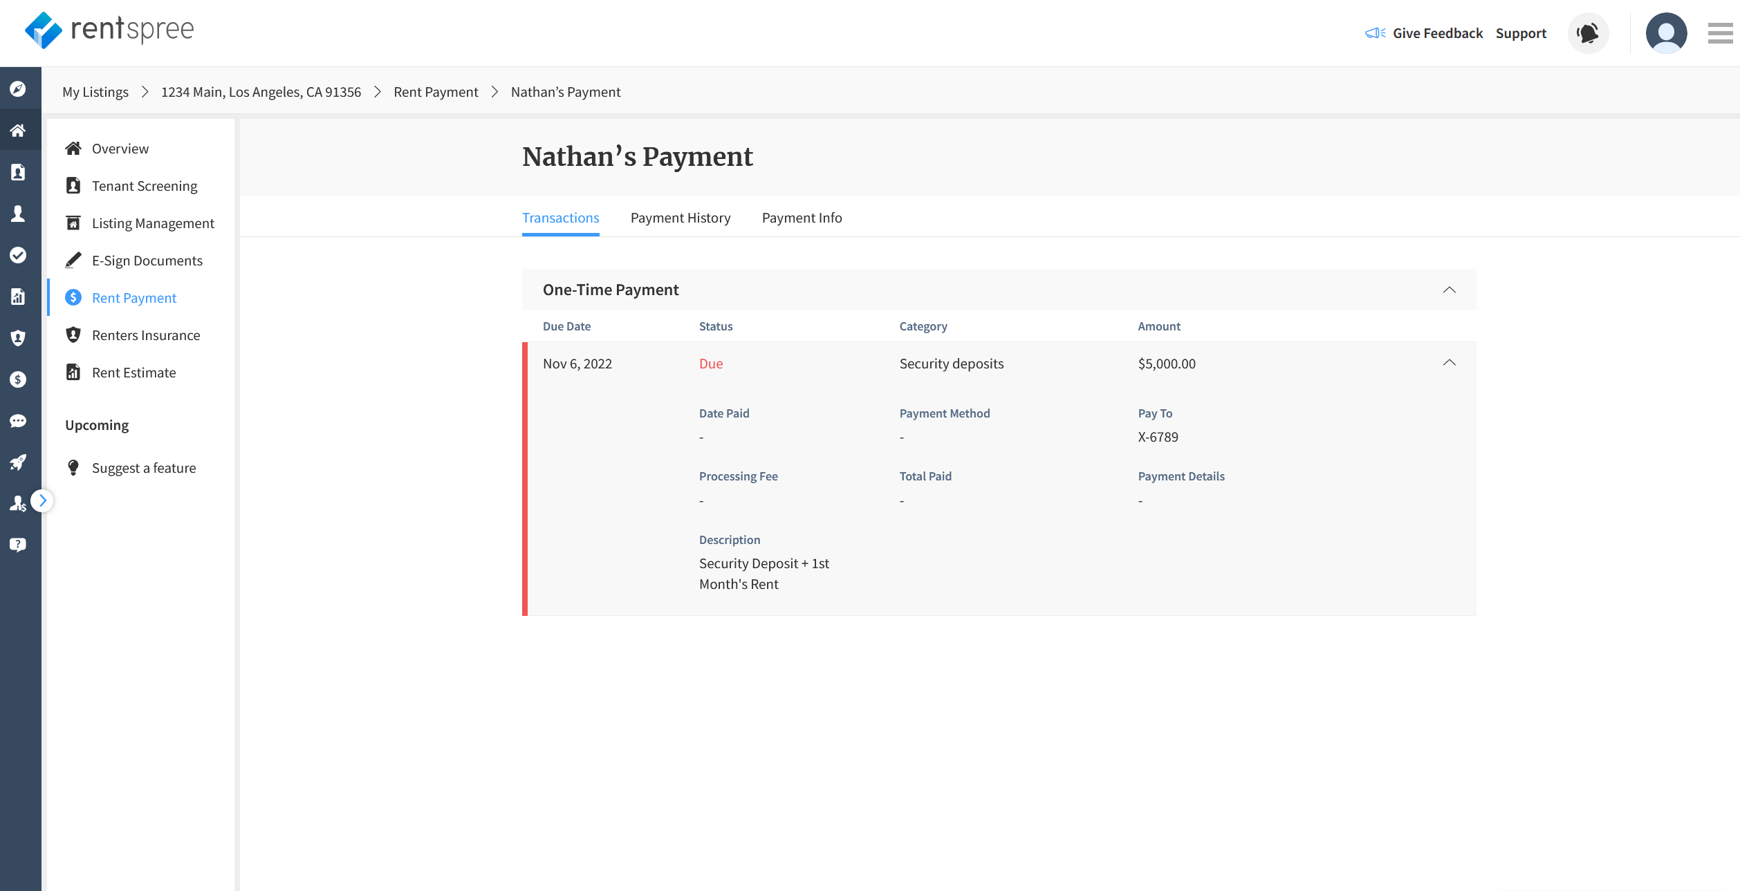Open Support from the top bar

tap(1521, 32)
